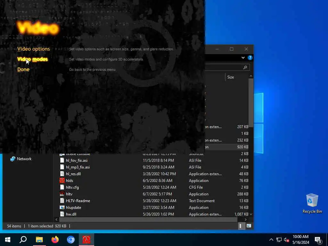The image size is (328, 246).
Task: Click the 1,087 KB size cell
Action: (242, 214)
